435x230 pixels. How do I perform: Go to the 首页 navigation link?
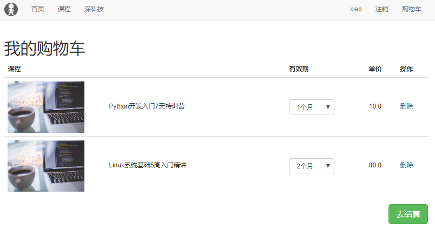[38, 9]
